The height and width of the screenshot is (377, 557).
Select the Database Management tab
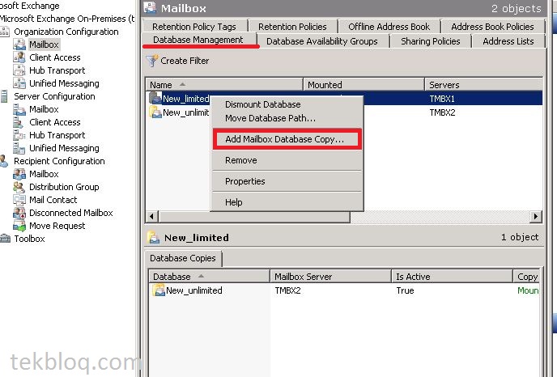(x=198, y=40)
